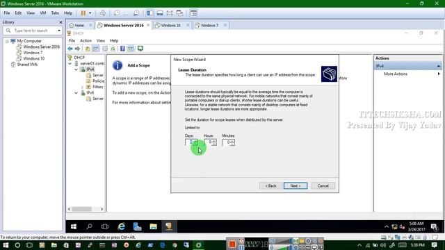The image size is (445, 250).
Task: Expand the Filters node
Action: [82, 87]
